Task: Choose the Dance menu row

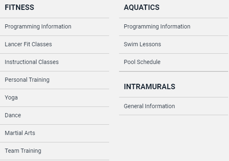Action: pos(55,116)
